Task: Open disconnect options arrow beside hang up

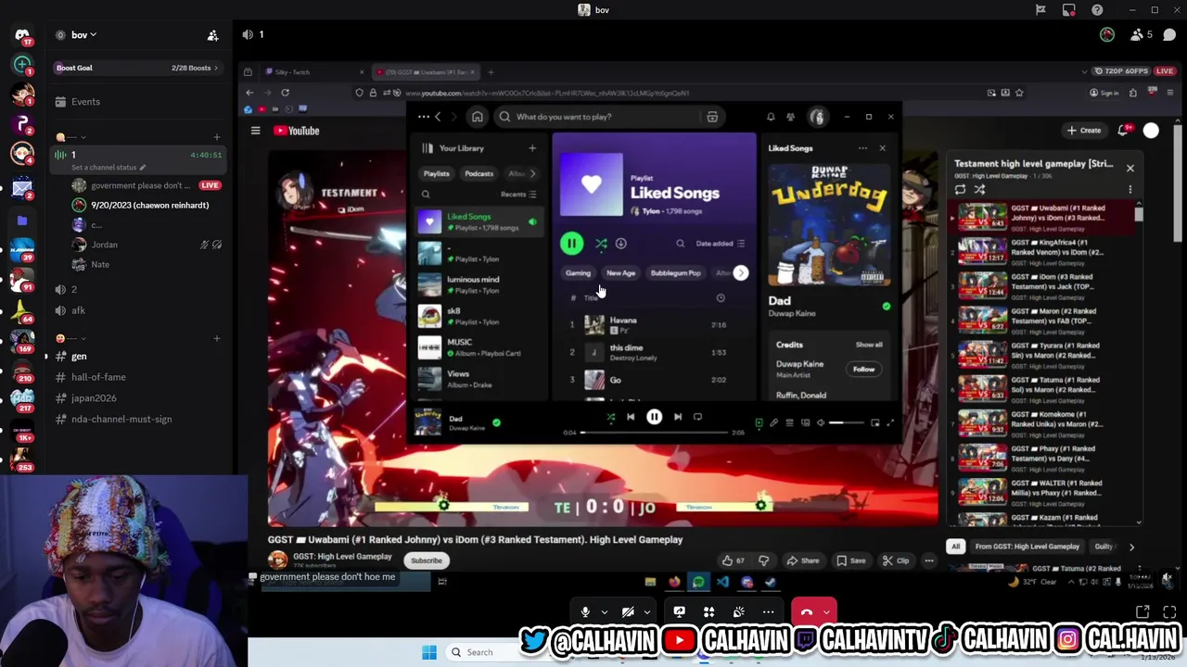Action: (826, 612)
